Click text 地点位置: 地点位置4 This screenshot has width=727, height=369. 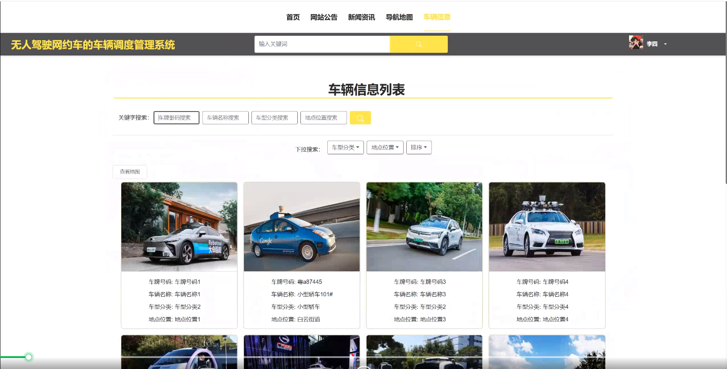click(x=542, y=320)
